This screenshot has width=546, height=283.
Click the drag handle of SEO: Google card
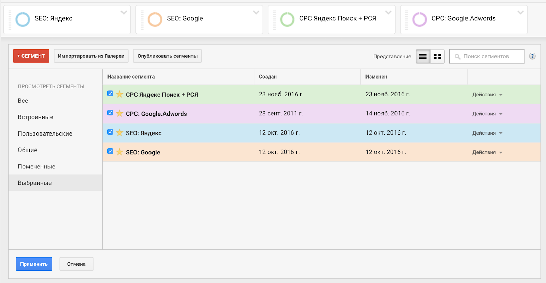click(x=142, y=20)
